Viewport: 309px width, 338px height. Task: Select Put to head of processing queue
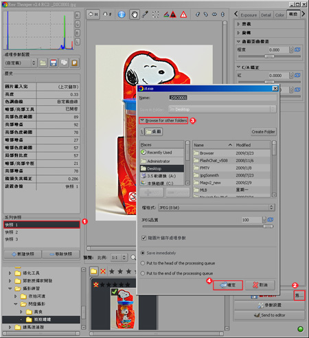click(143, 263)
